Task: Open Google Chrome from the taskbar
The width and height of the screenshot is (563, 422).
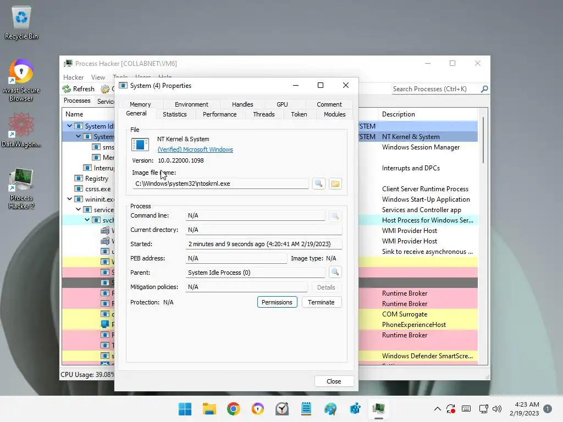Action: pos(233,409)
